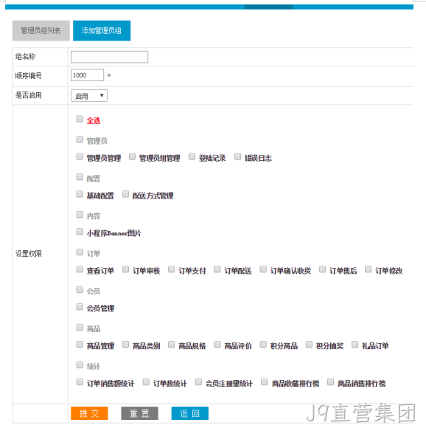
Task: Enable 基础配置 permission
Action: pyautogui.click(x=80, y=194)
